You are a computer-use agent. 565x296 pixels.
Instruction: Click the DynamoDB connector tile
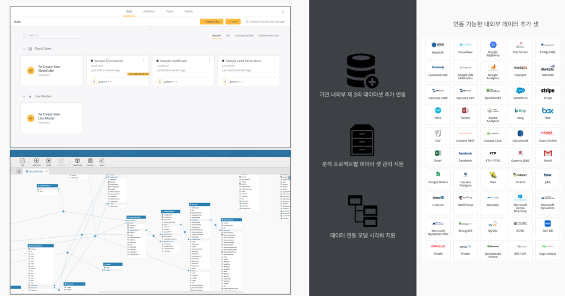click(520, 136)
